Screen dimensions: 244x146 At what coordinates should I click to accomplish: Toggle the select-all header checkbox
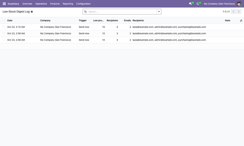[x=4, y=21]
